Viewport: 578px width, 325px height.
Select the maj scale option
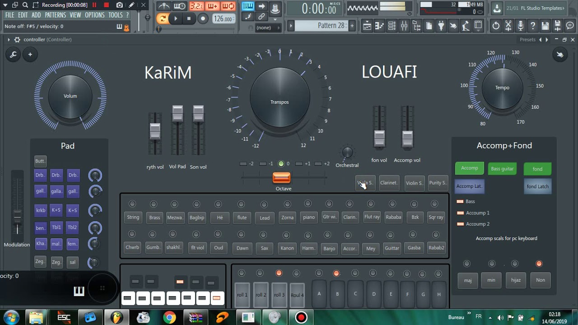pos(468,280)
